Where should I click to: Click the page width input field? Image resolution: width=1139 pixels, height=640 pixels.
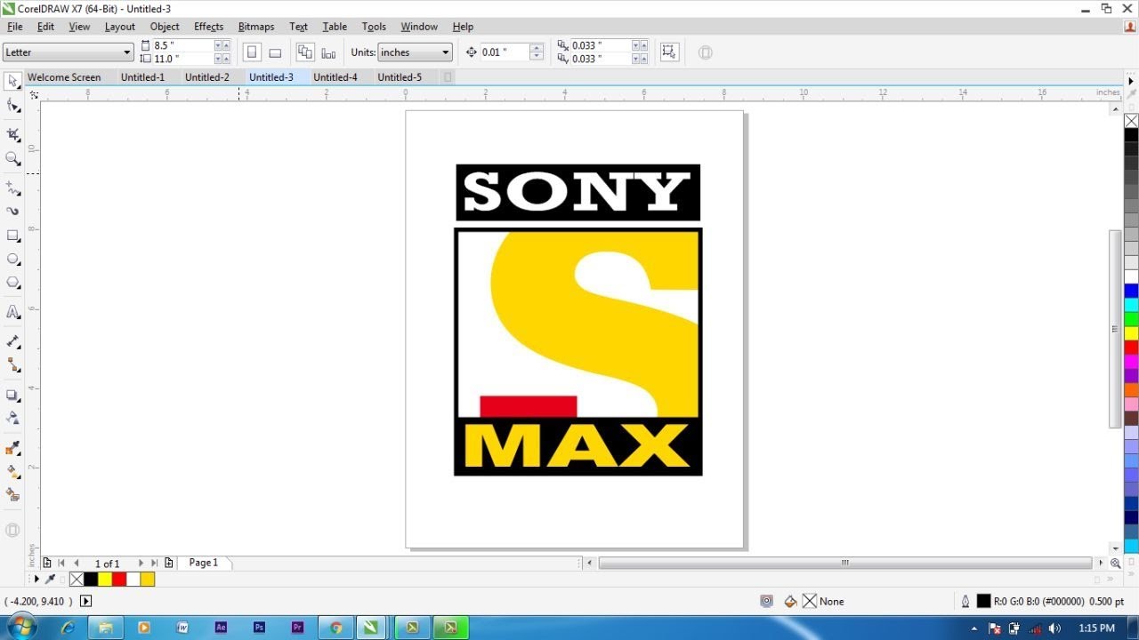click(182, 45)
